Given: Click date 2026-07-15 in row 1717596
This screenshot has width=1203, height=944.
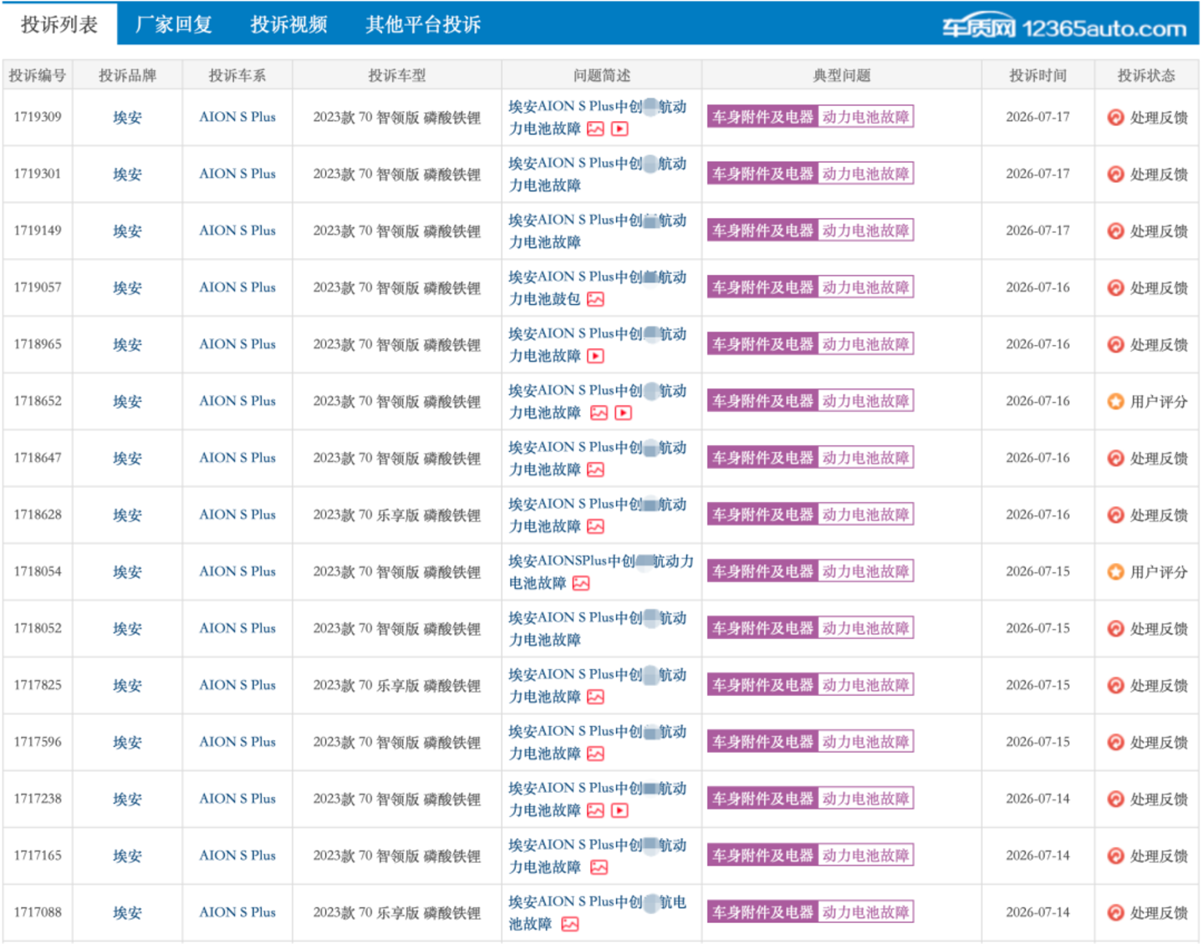Looking at the screenshot, I should [x=1037, y=742].
